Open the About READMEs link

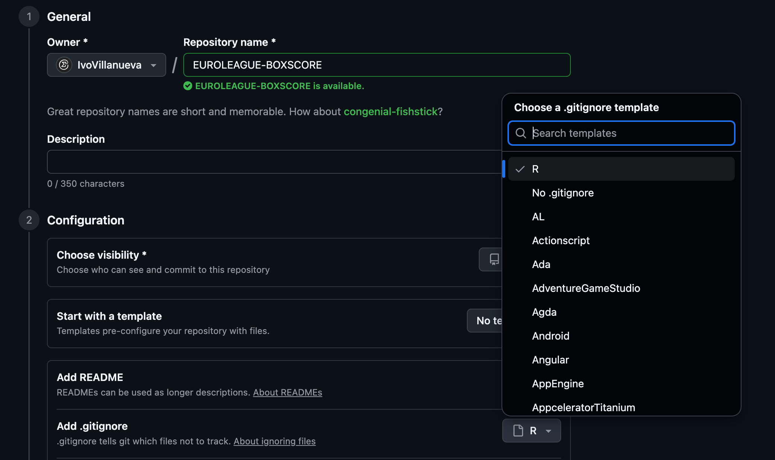[287, 393]
